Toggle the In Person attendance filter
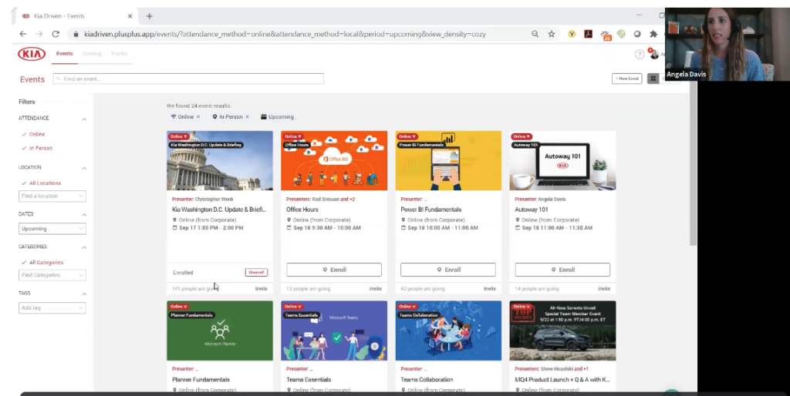Image resolution: width=790 pixels, height=396 pixels. pos(37,149)
